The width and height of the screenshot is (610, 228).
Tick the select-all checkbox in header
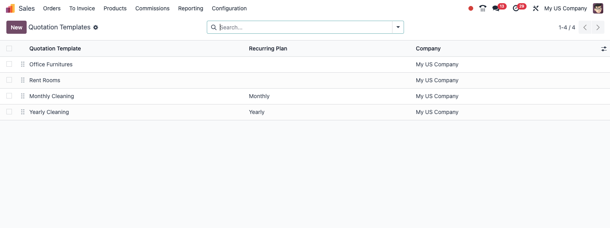click(9, 48)
